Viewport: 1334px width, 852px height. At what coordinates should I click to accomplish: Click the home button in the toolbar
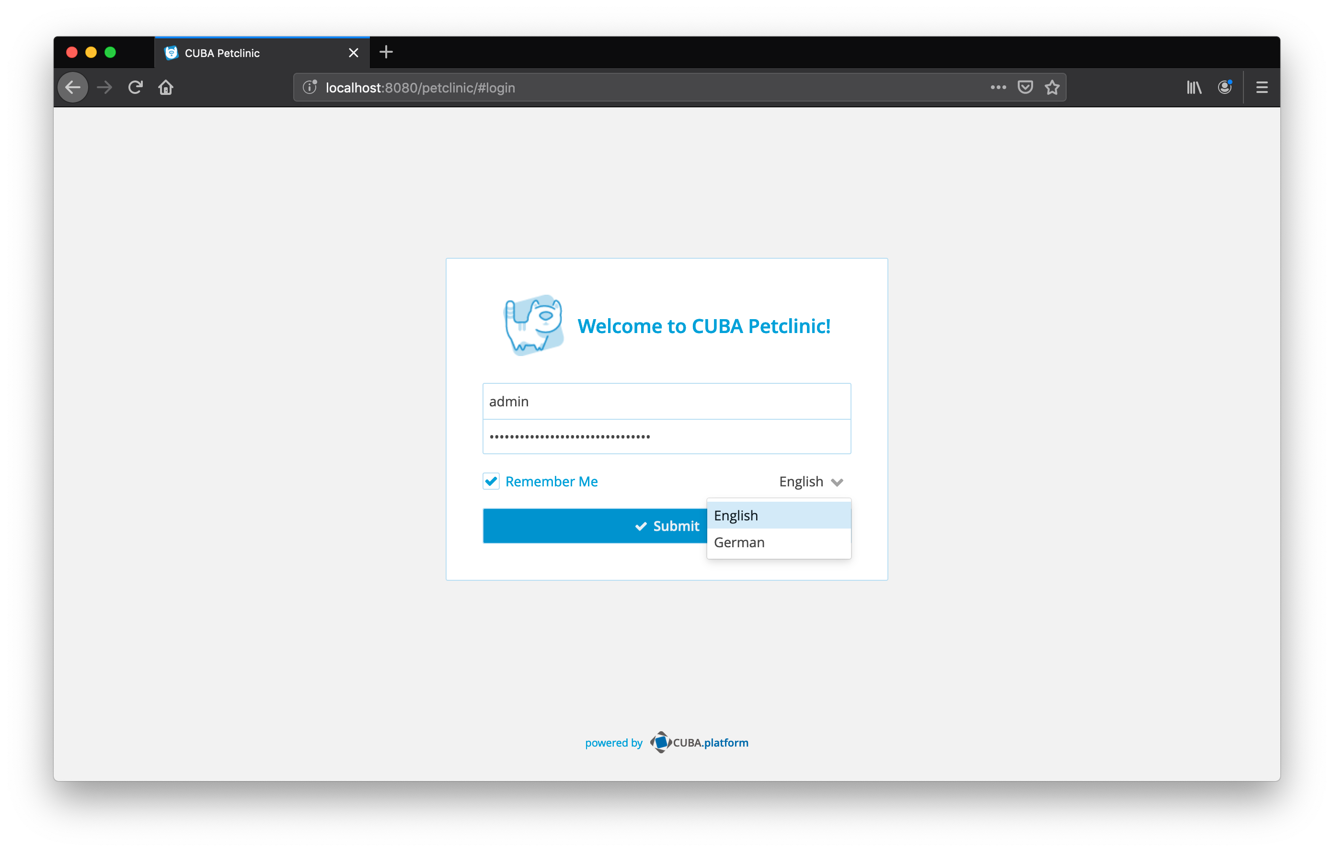pos(165,87)
